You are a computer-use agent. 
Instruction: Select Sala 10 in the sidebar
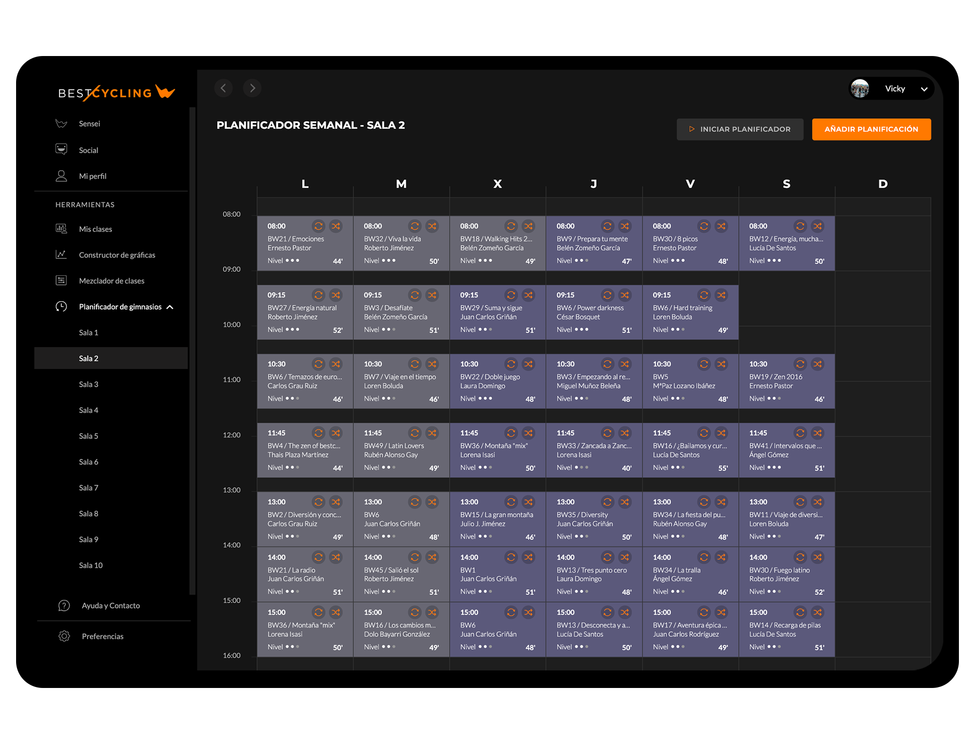91,565
